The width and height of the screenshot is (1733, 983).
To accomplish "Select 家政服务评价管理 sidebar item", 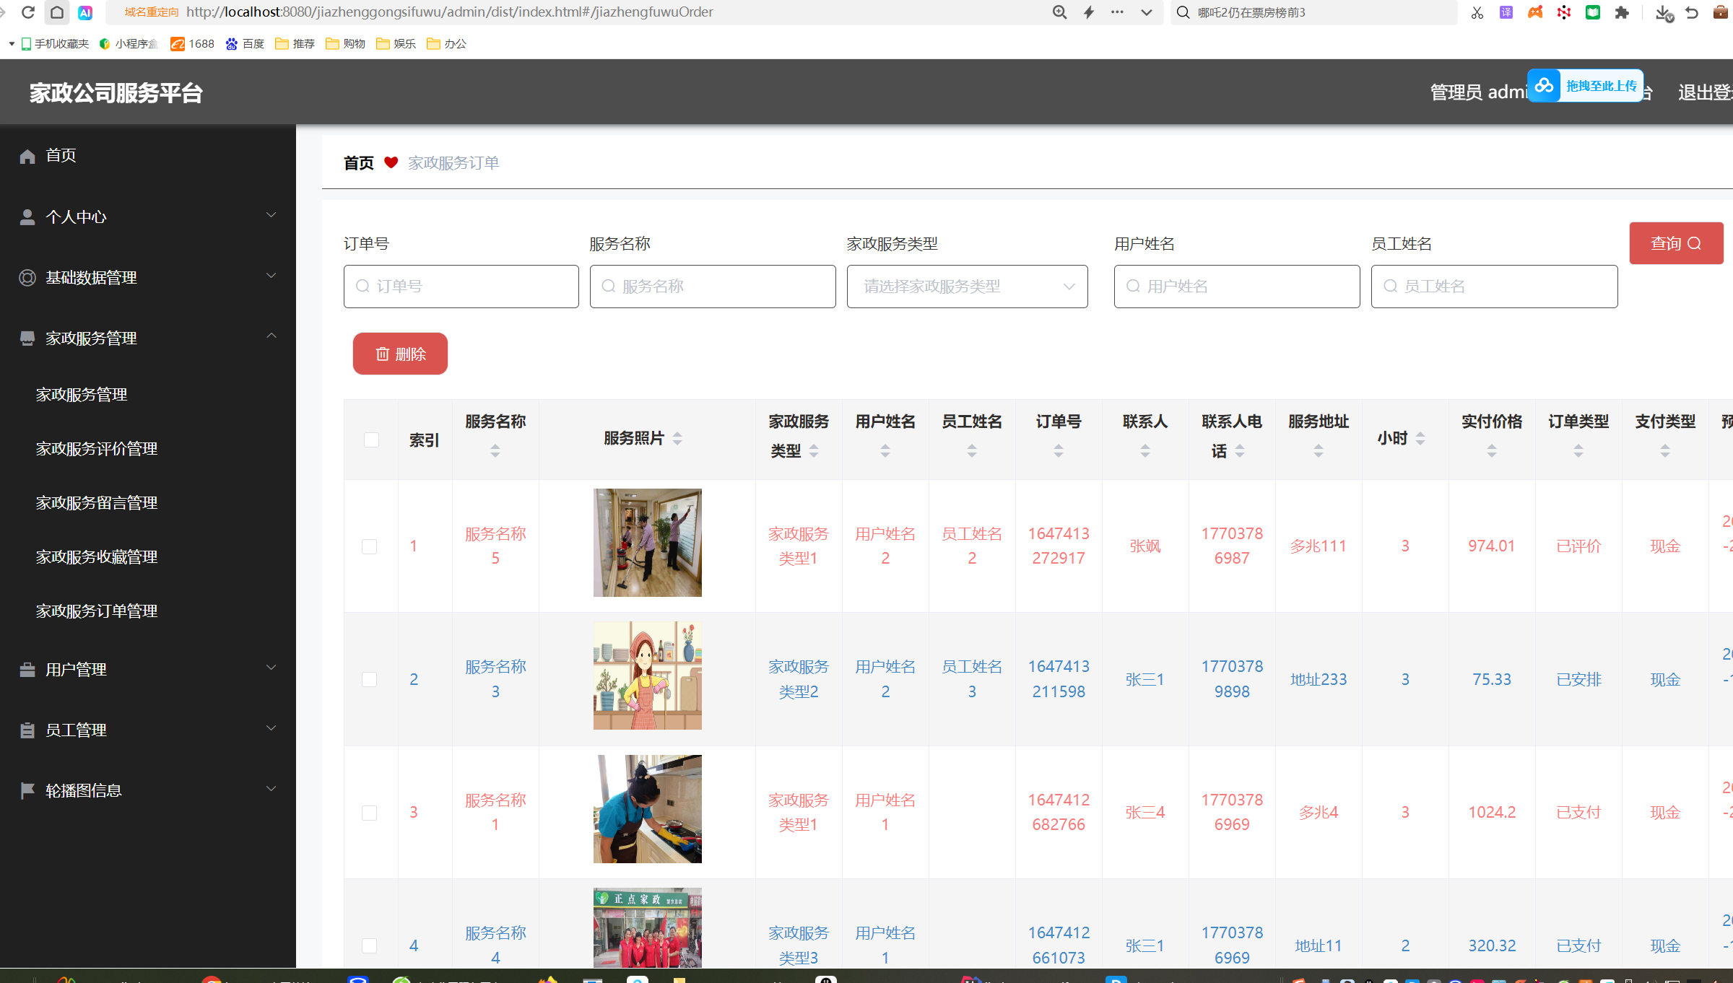I will click(x=97, y=448).
